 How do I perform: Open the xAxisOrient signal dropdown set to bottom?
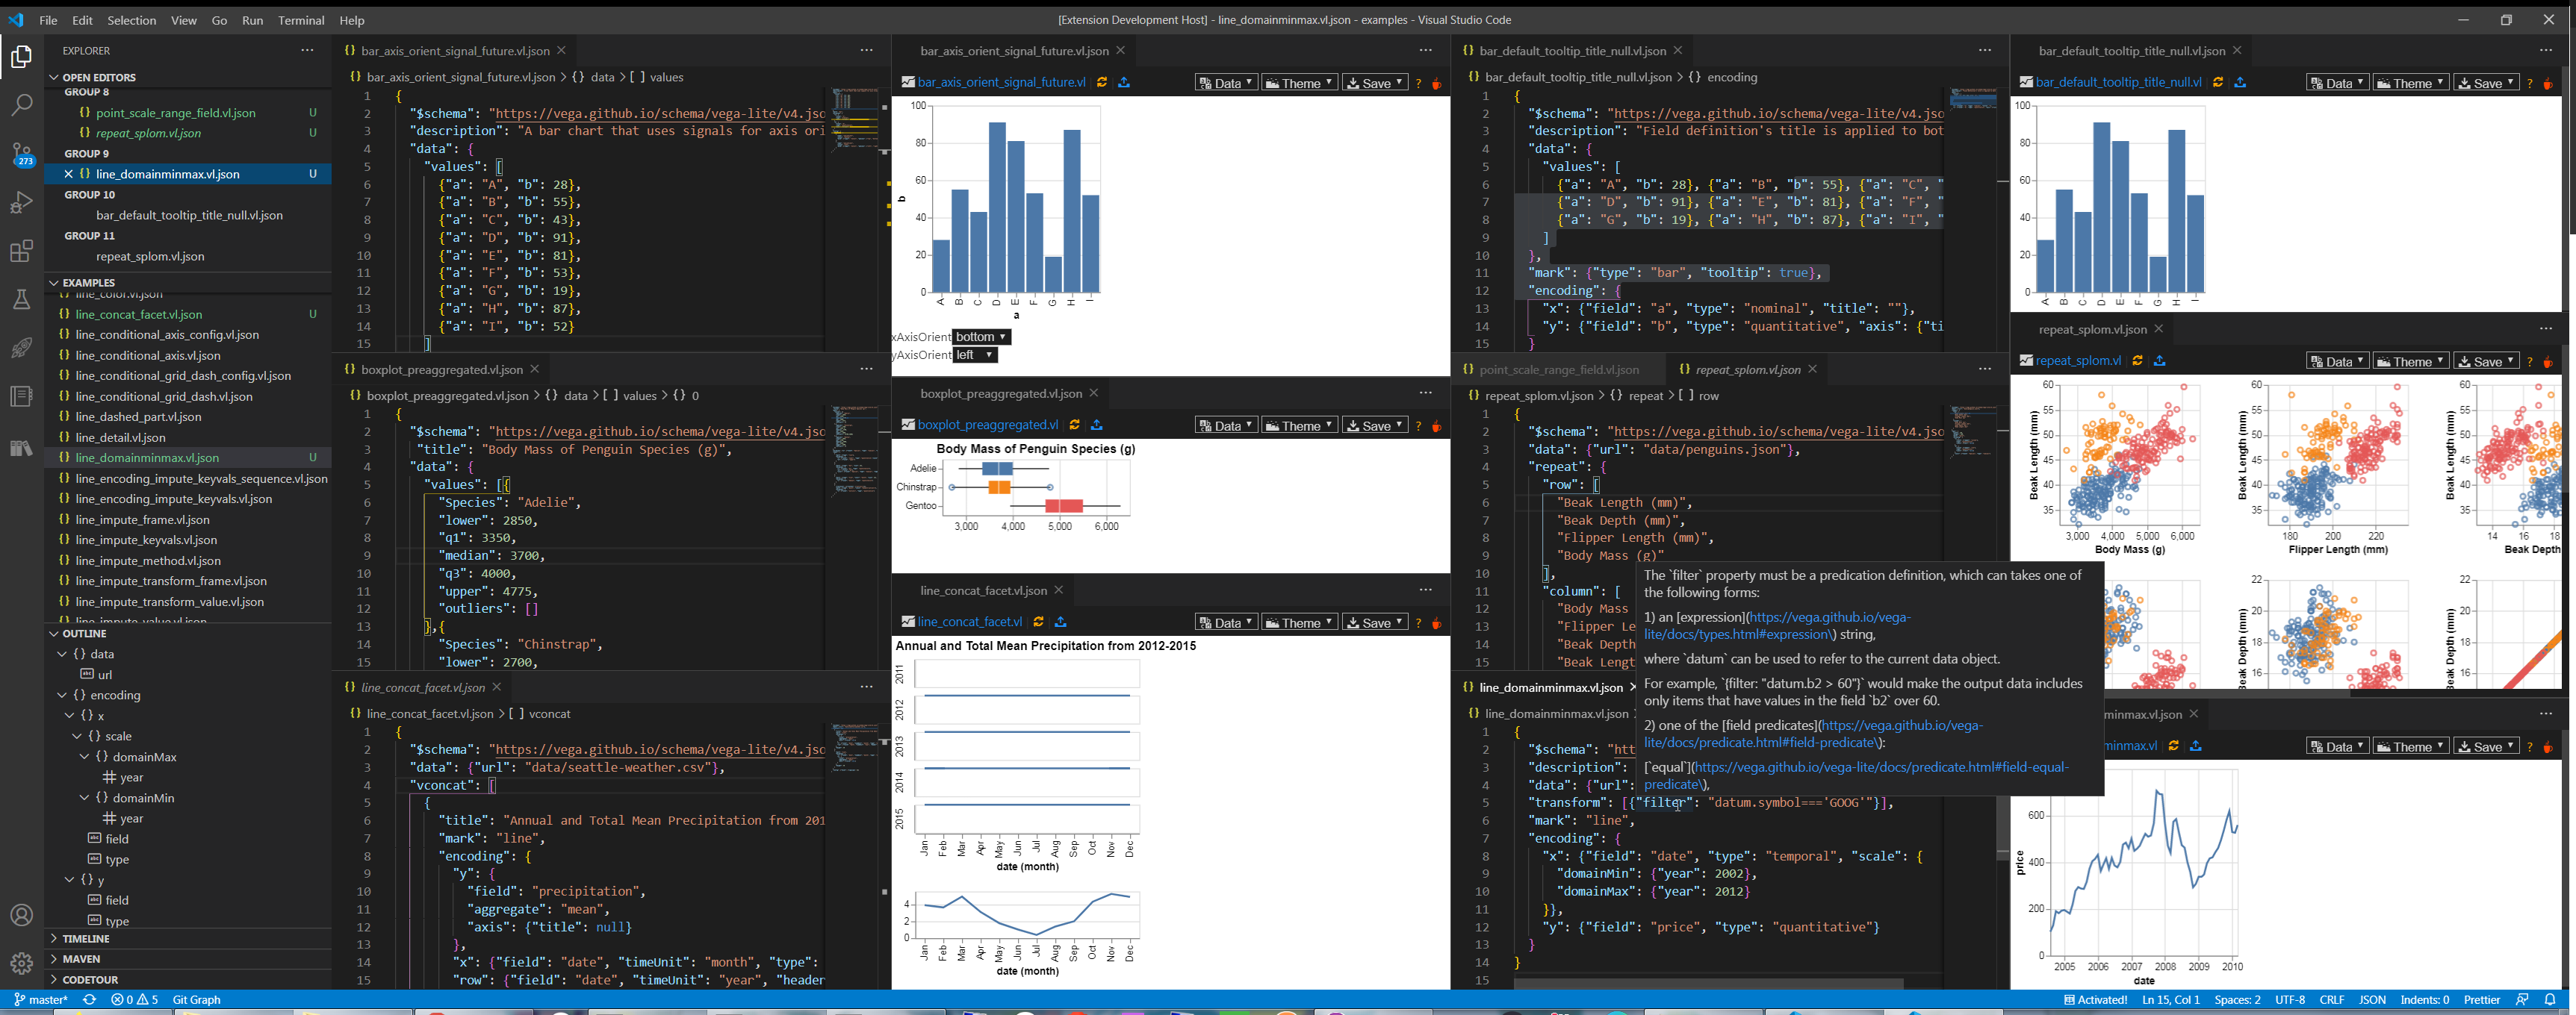tap(980, 337)
